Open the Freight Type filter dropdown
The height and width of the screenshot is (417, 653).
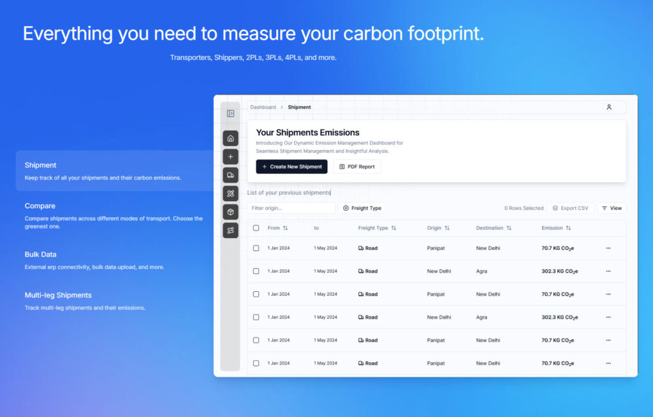362,208
